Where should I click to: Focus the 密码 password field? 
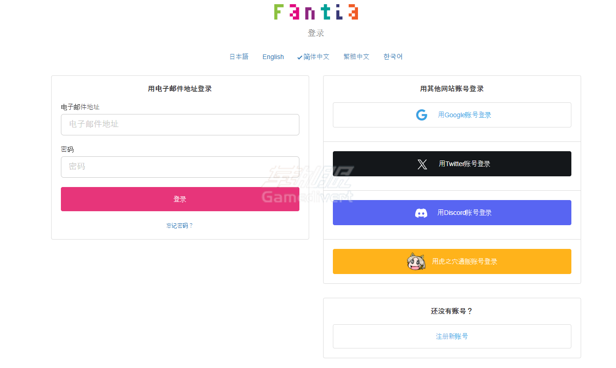pos(180,167)
